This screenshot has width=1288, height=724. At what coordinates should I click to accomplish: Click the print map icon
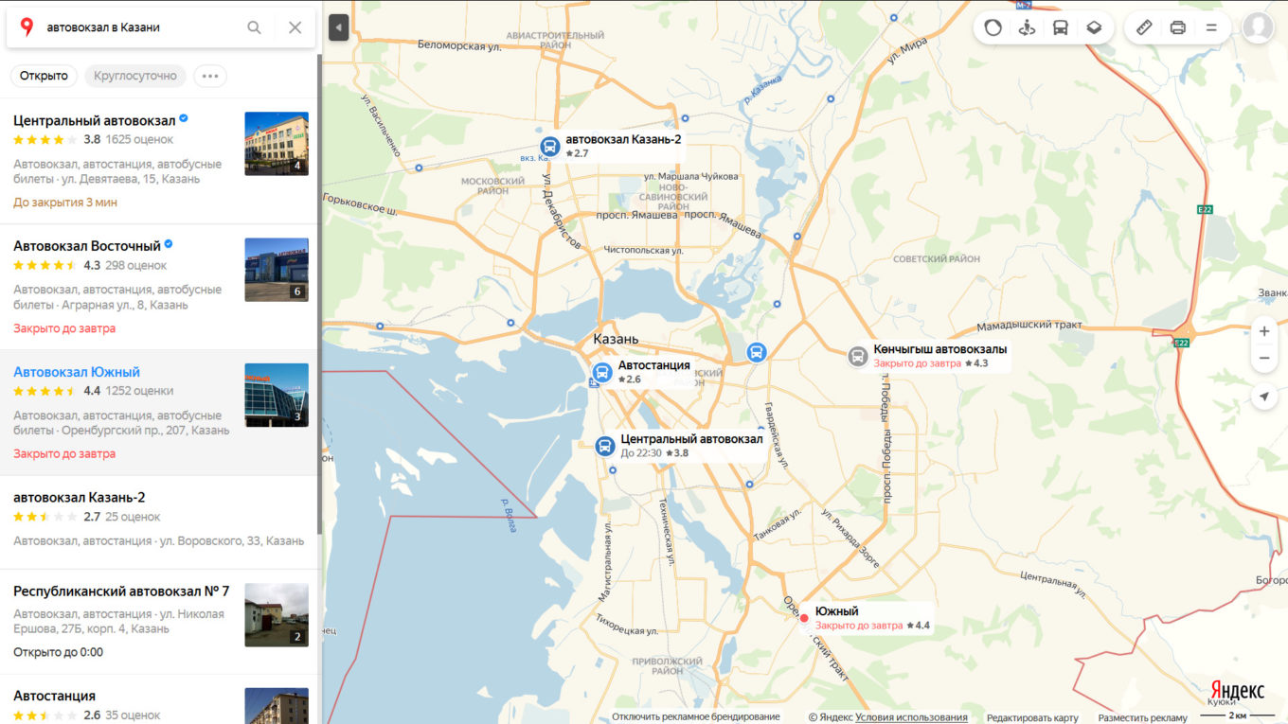(x=1178, y=27)
